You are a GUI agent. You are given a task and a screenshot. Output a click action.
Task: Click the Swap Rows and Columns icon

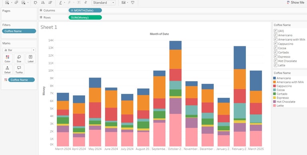coord(36,2)
